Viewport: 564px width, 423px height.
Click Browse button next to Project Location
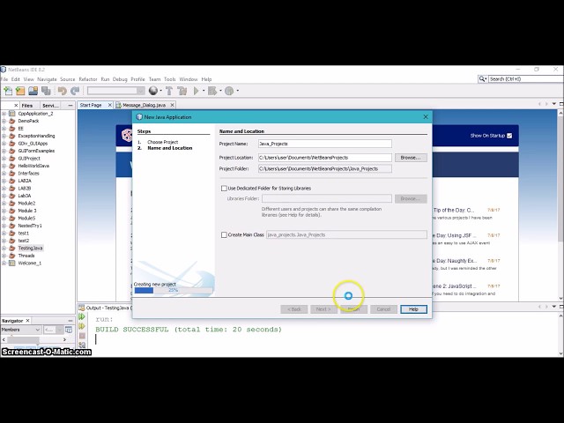tap(411, 158)
